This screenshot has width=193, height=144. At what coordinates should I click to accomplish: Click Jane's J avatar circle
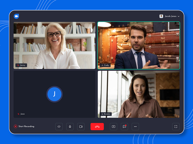[54, 94]
